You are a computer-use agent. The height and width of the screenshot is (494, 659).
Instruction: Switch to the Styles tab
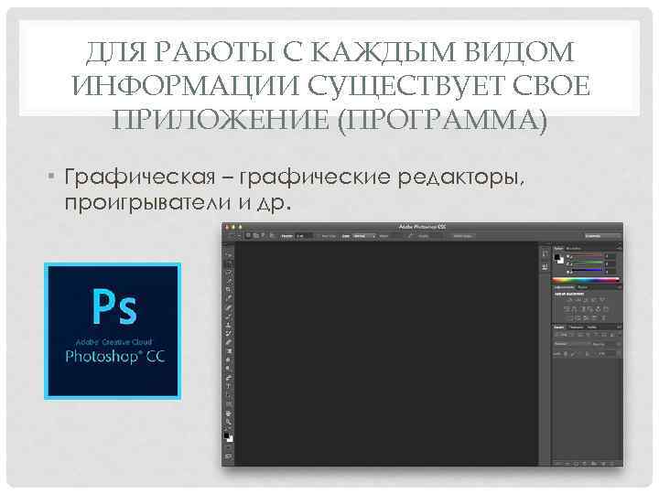click(583, 287)
